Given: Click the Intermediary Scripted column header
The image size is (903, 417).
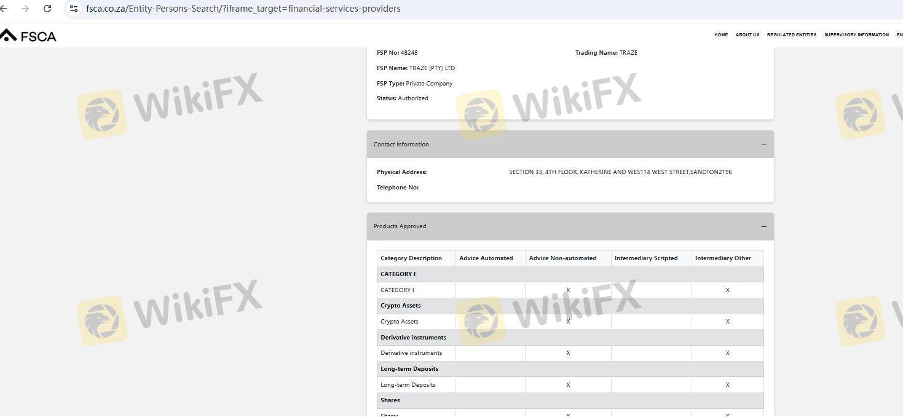Looking at the screenshot, I should coord(646,258).
